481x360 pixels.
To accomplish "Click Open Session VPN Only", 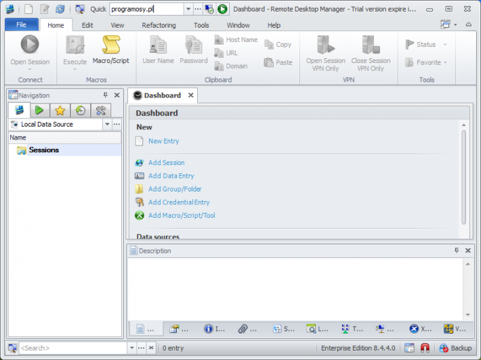I will 325,53.
